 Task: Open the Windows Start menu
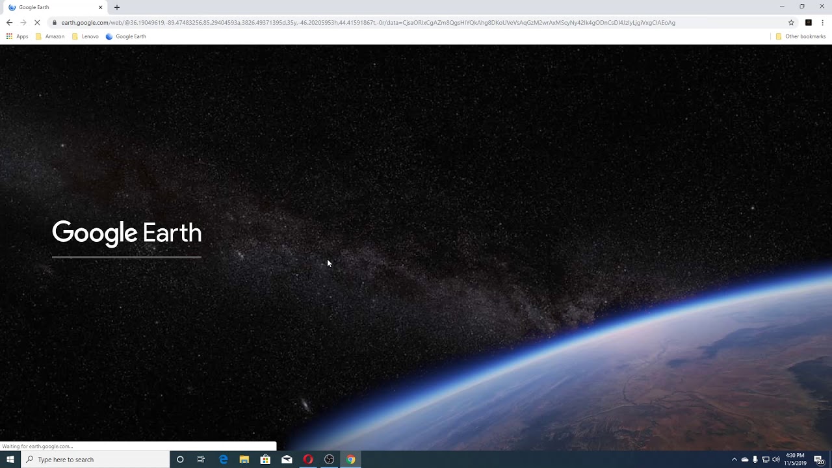pyautogui.click(x=10, y=460)
